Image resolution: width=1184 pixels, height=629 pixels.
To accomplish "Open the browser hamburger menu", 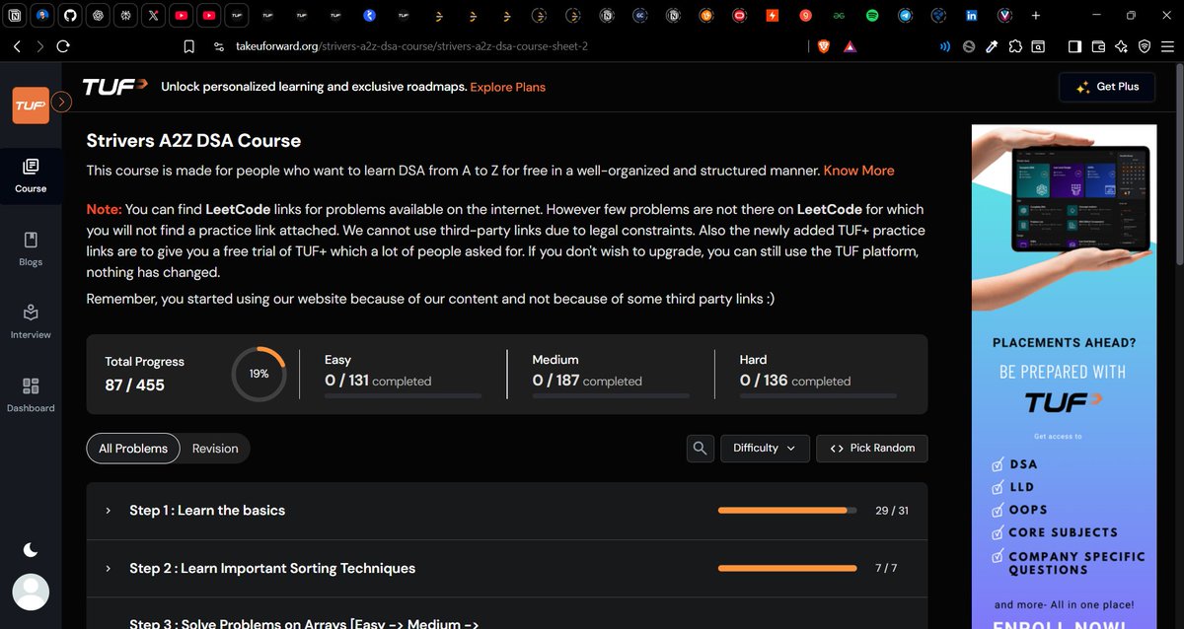I will 1168,46.
